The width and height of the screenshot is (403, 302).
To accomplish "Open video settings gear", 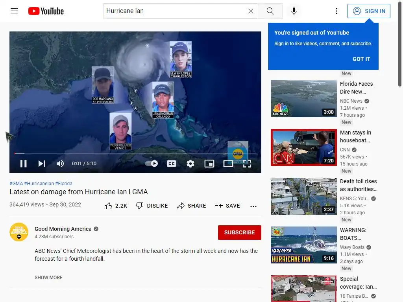I will point(190,164).
